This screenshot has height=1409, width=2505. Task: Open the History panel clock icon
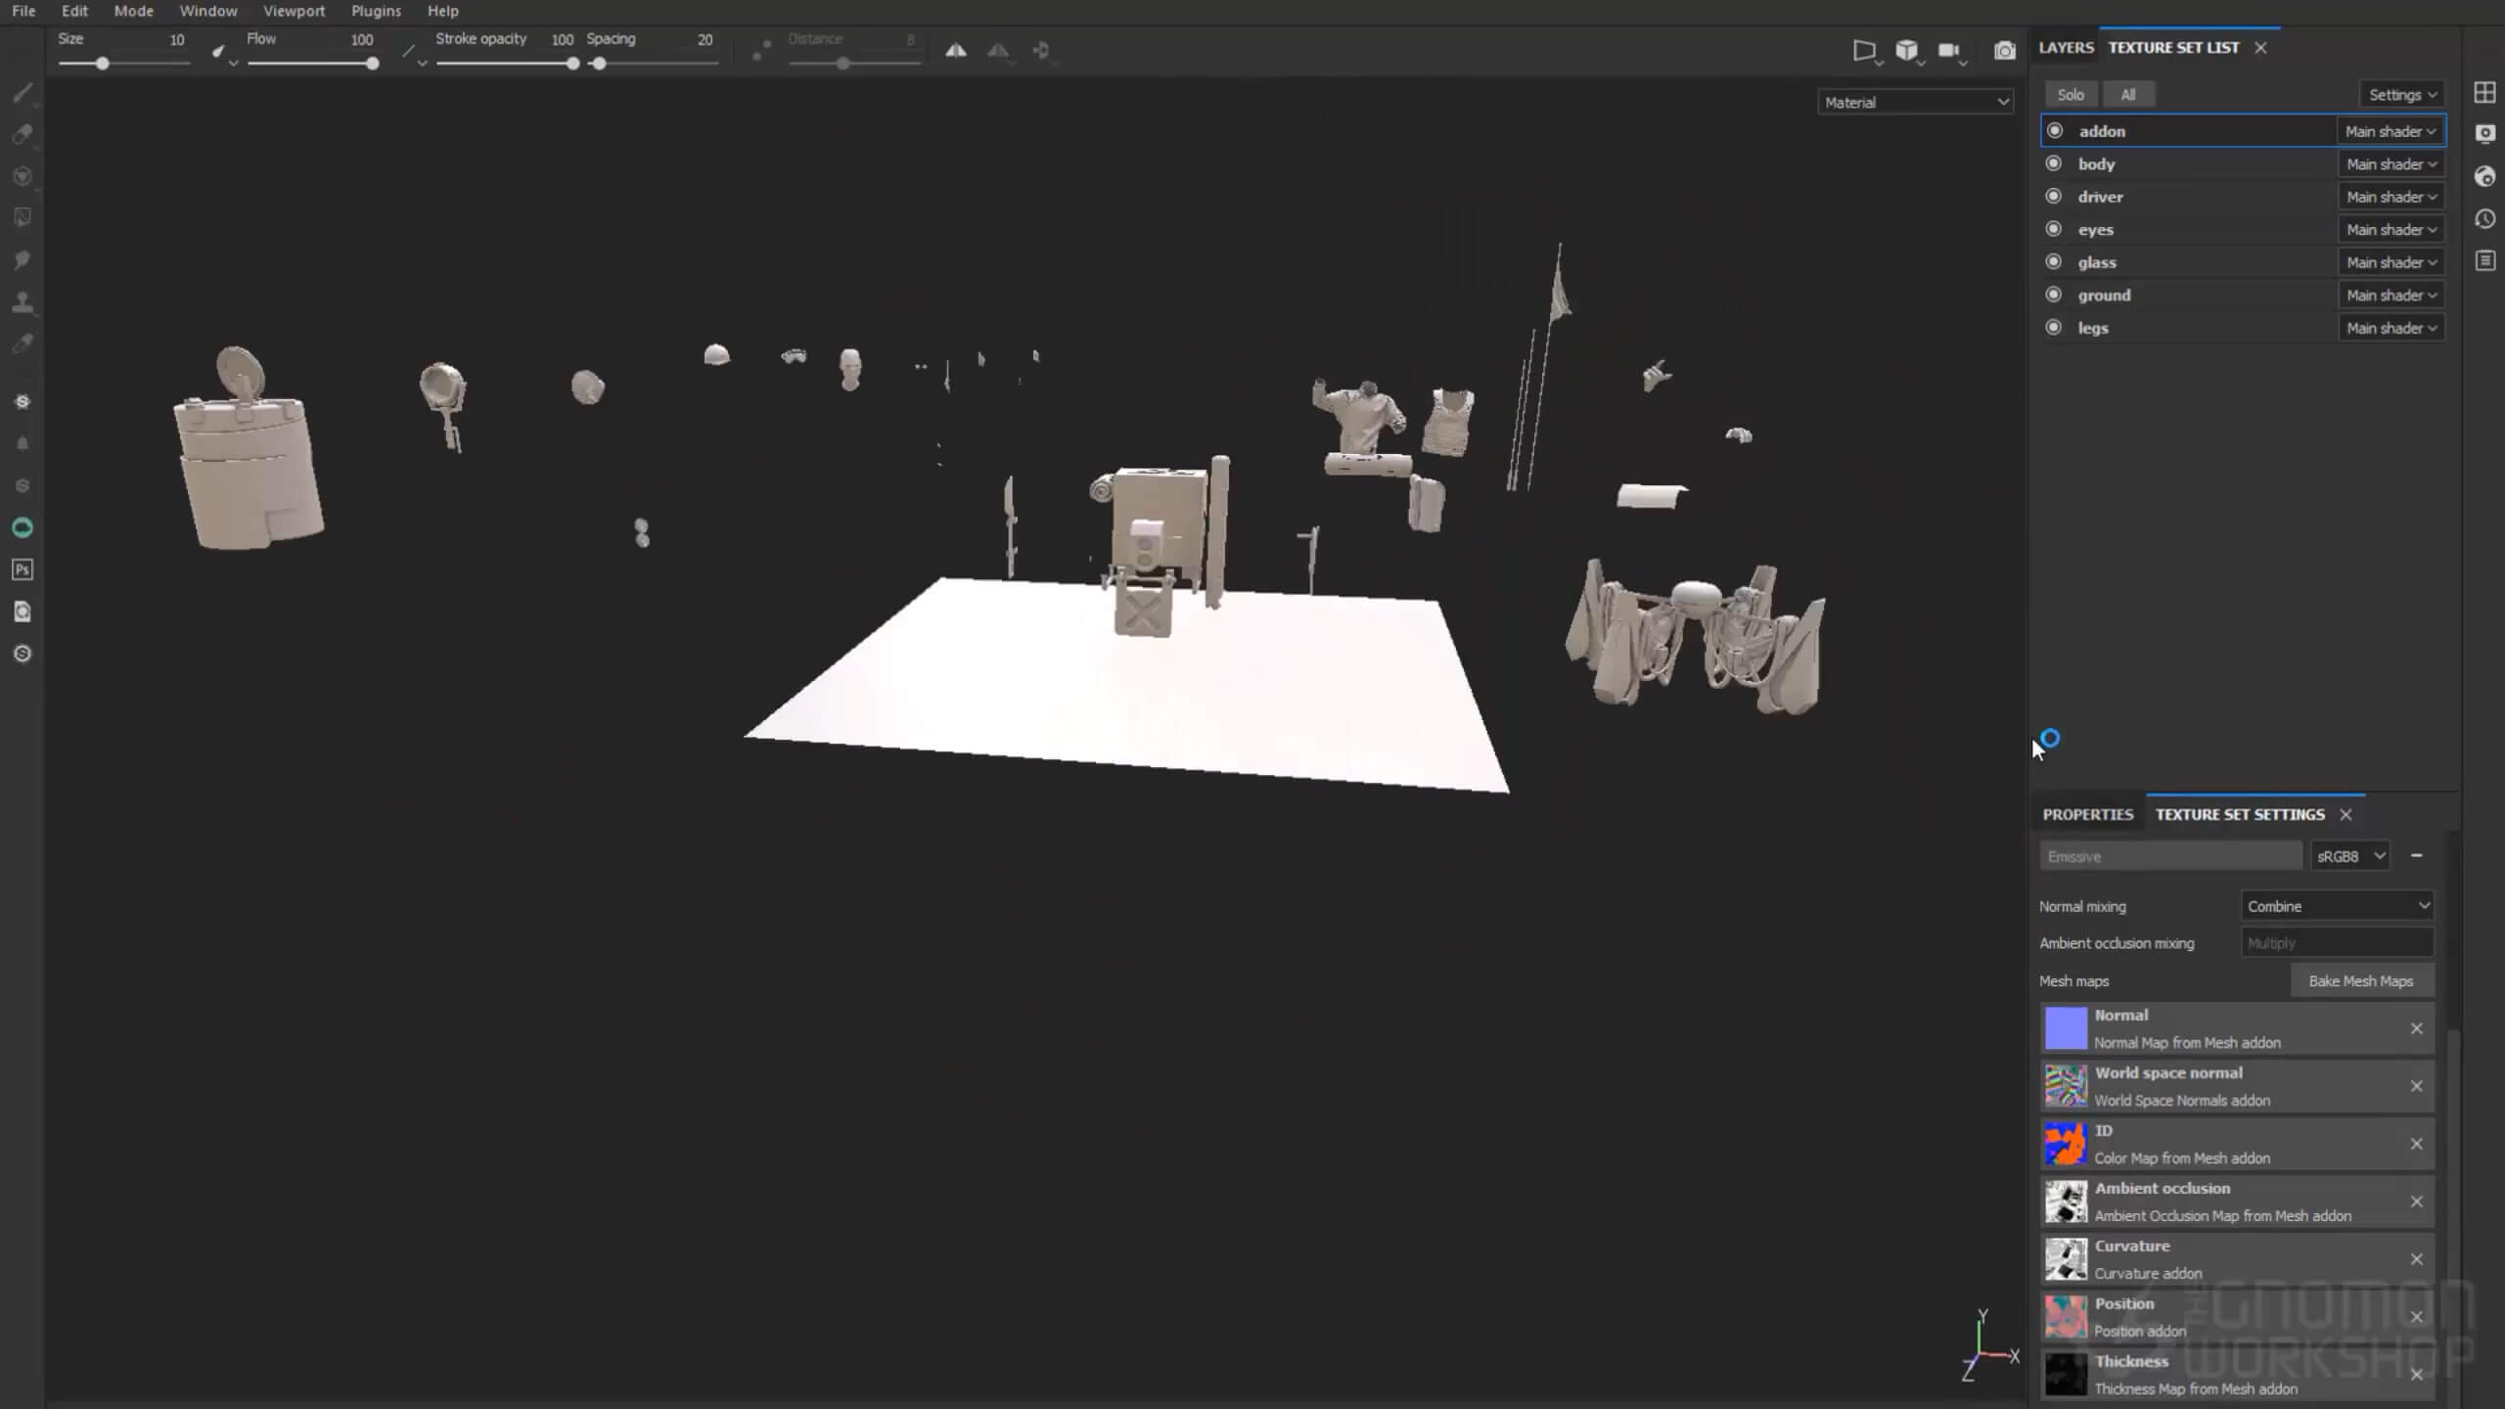coord(2484,219)
